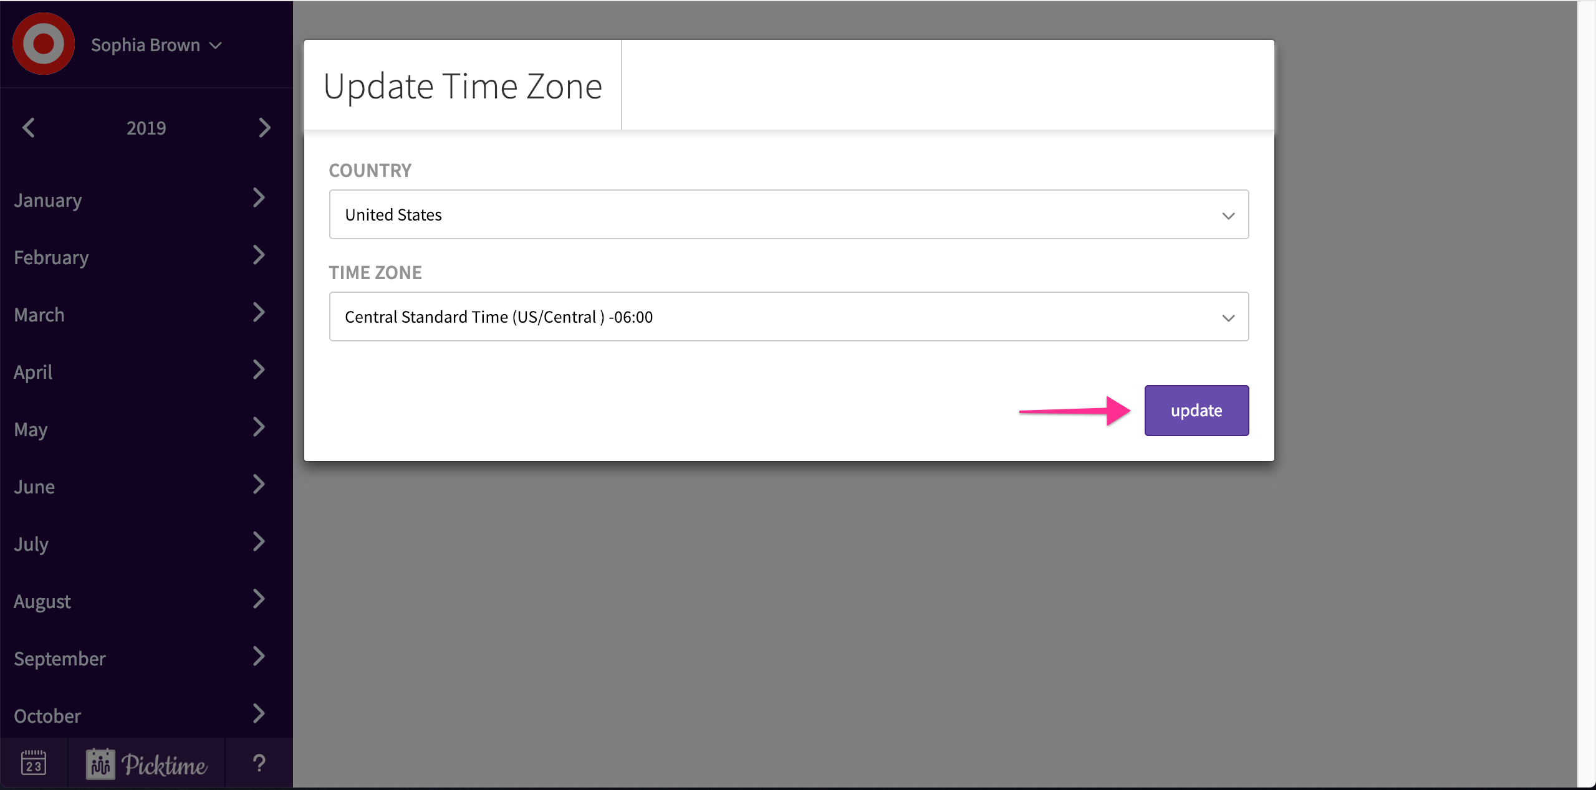Go to previous year arrow
1596x790 pixels.
(x=29, y=128)
